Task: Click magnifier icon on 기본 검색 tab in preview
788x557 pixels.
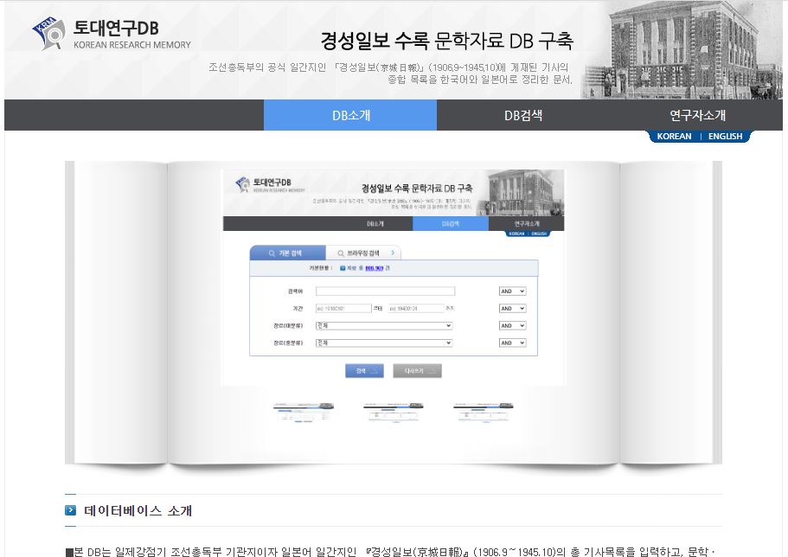Action: tap(271, 253)
